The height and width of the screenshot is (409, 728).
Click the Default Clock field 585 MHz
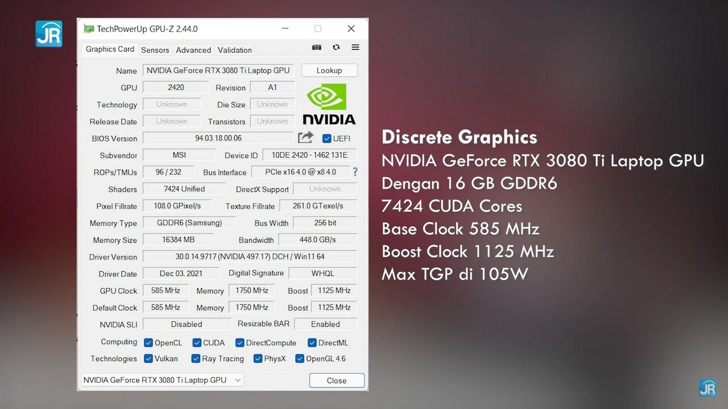click(166, 307)
